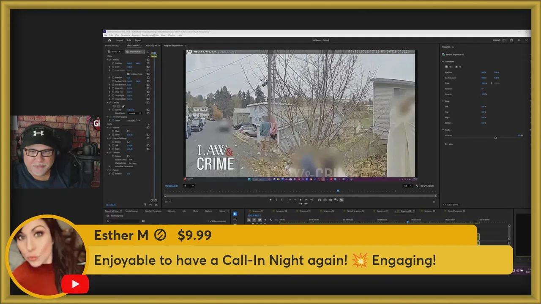Click the Lift button in Program Monitor
Image resolution: width=541 pixels, height=304 pixels.
coord(320,200)
